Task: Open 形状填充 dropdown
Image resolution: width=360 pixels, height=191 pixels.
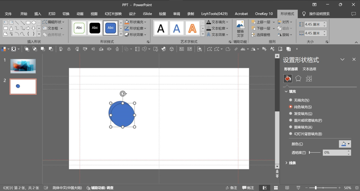Action: [136, 22]
